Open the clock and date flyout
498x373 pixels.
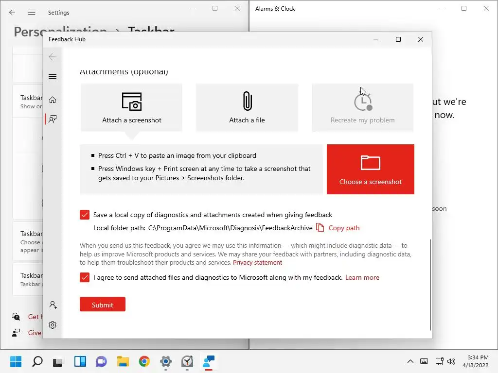tap(476, 361)
